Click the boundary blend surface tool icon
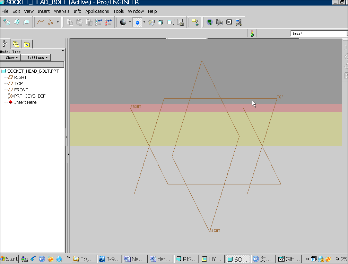The image size is (348, 264). [x=7, y=22]
